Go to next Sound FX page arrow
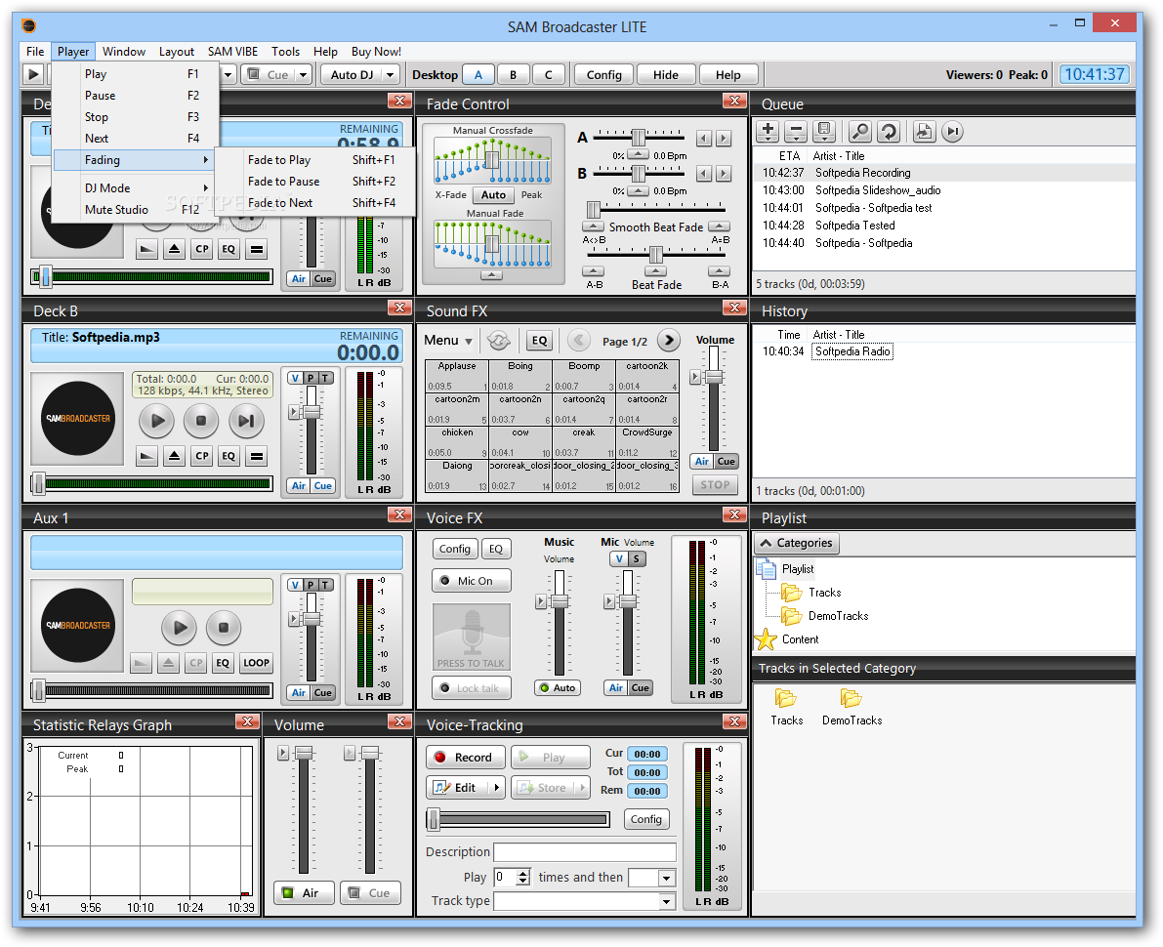This screenshot has width=1163, height=947. (668, 341)
